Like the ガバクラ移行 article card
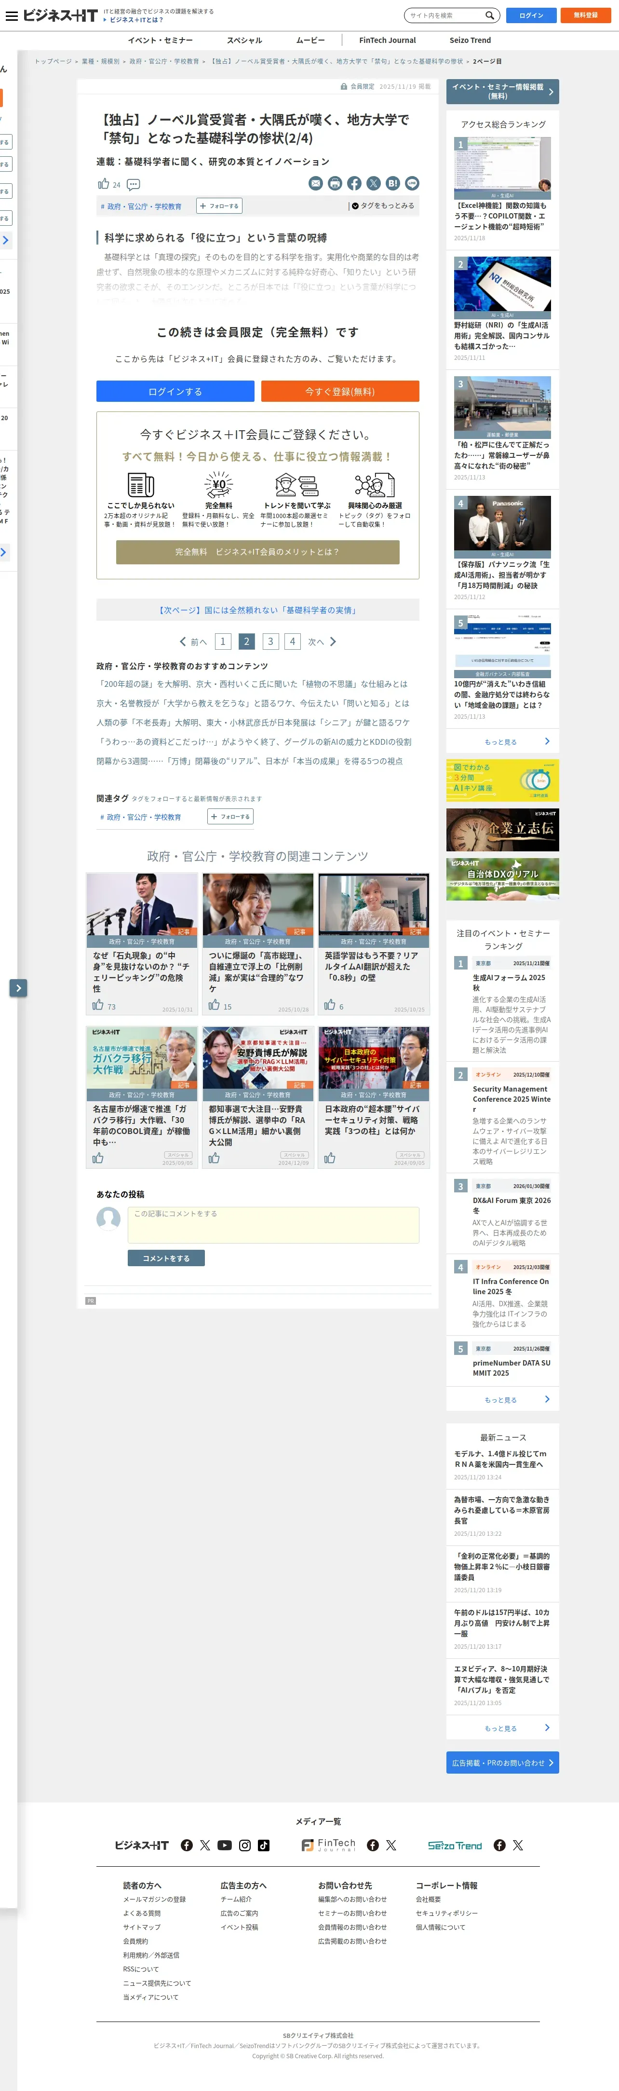This screenshot has width=619, height=2091. [x=98, y=1158]
